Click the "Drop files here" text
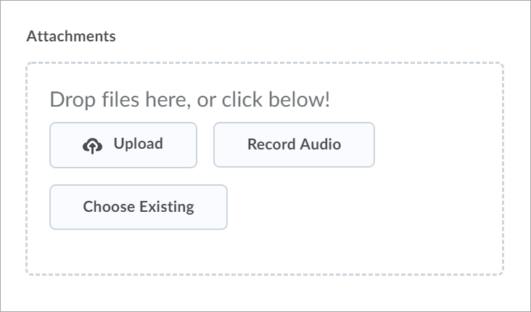Viewport: 531px width, 312px height. (x=116, y=99)
